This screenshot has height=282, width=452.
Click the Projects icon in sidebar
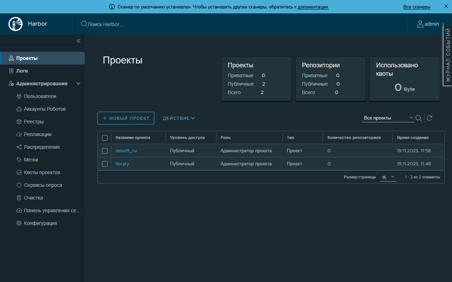click(11, 58)
